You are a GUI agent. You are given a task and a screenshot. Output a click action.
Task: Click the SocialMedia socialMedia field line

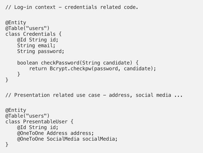click(67, 139)
